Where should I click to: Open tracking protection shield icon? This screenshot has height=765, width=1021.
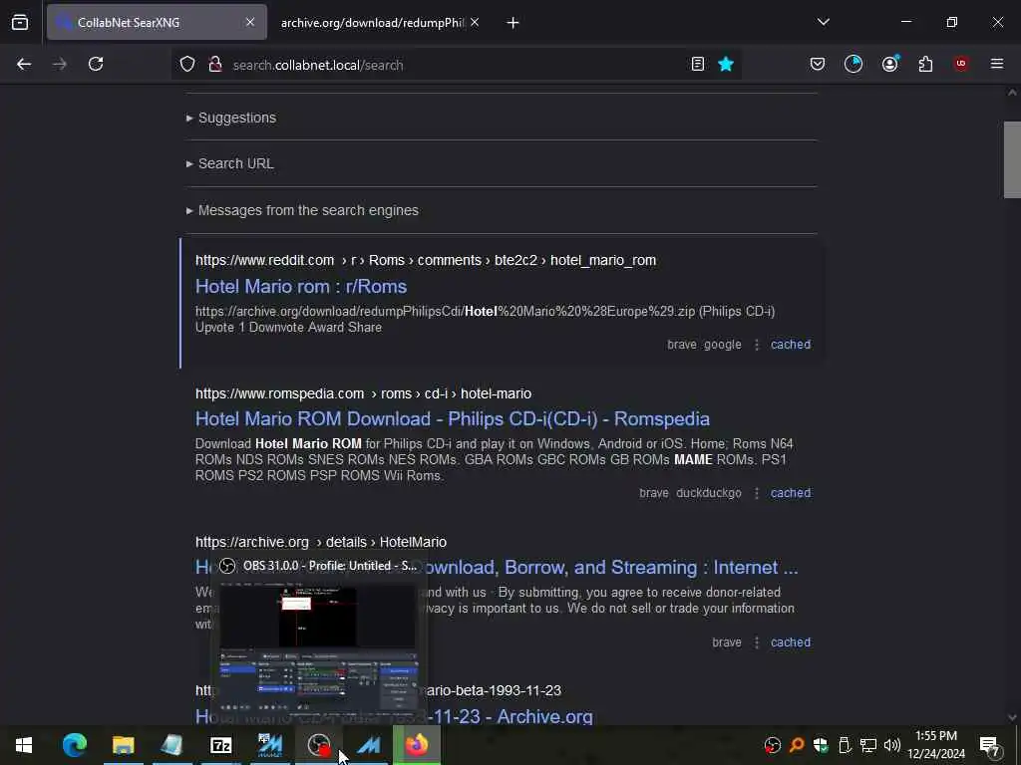tap(187, 64)
